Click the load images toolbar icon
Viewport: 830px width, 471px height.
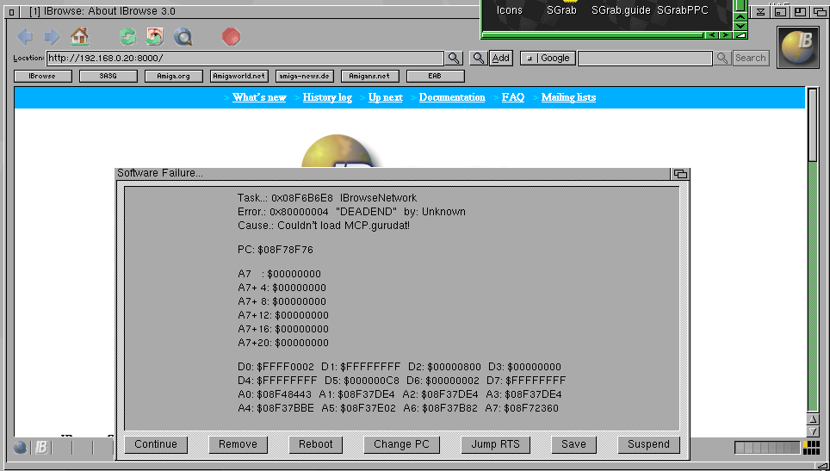coord(155,36)
